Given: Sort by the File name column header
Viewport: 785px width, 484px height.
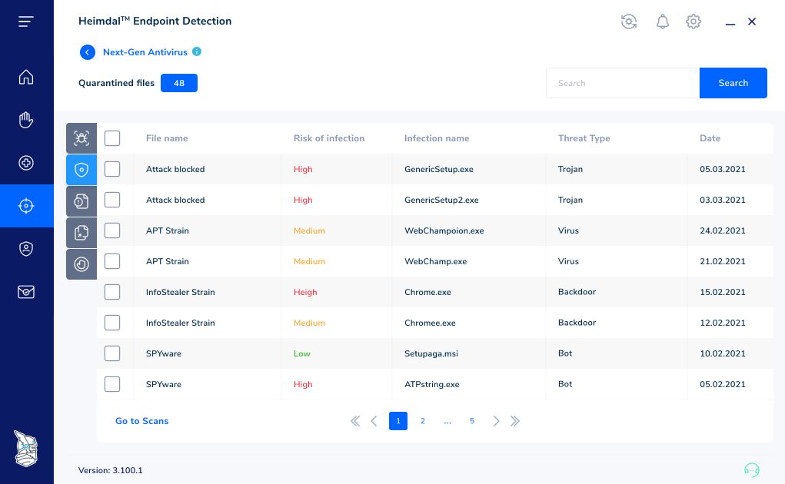Looking at the screenshot, I should (167, 138).
